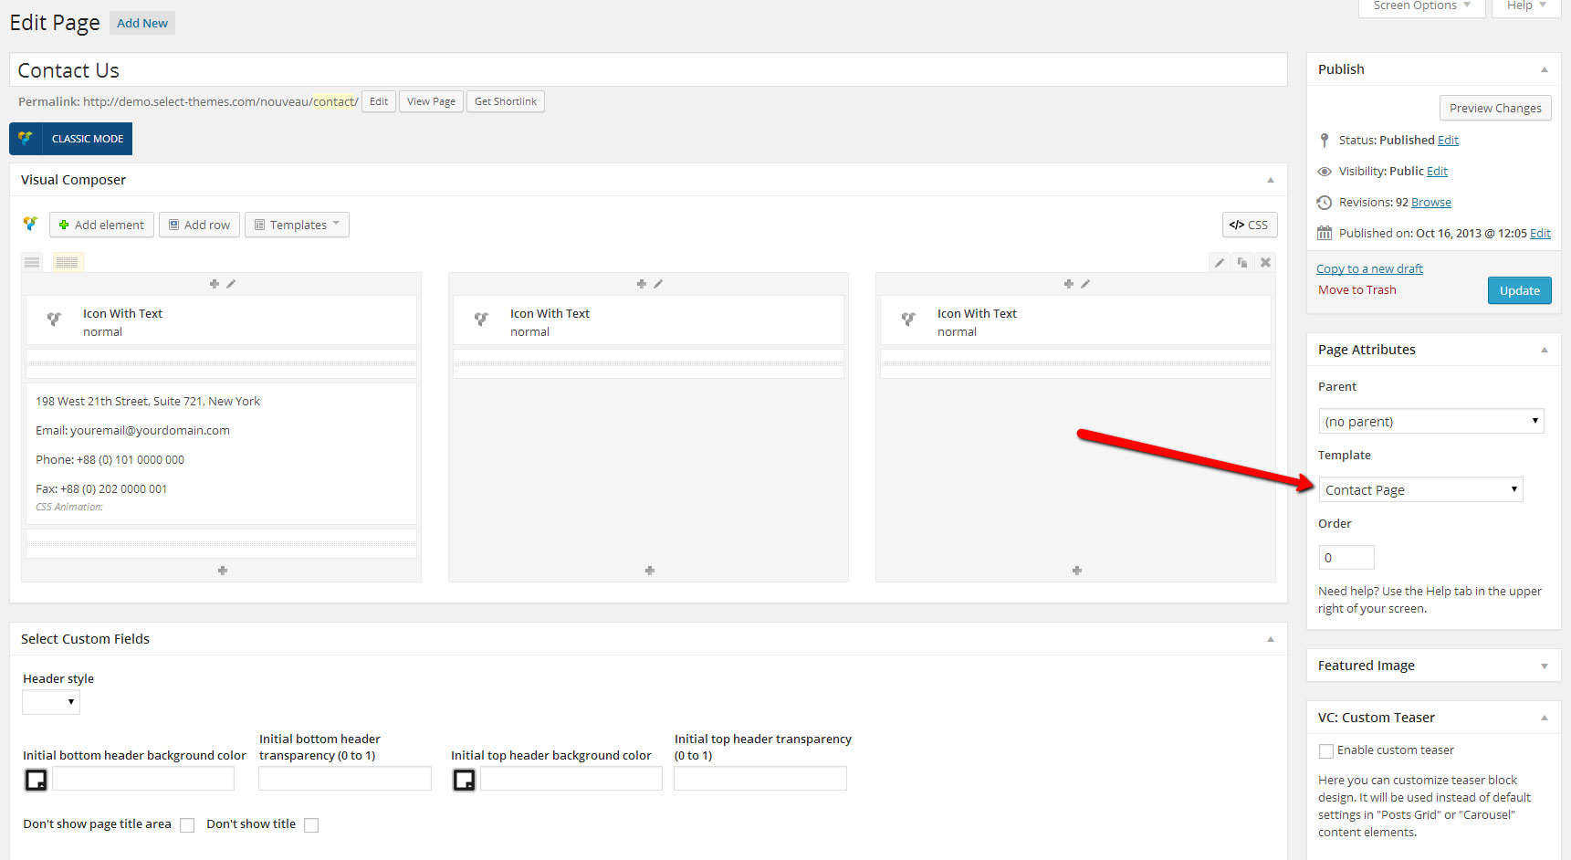Open the Parent page dropdown
1571x860 pixels.
(x=1430, y=422)
